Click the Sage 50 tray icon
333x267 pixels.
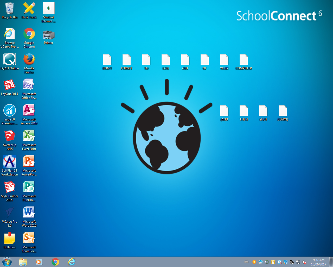pos(260,262)
